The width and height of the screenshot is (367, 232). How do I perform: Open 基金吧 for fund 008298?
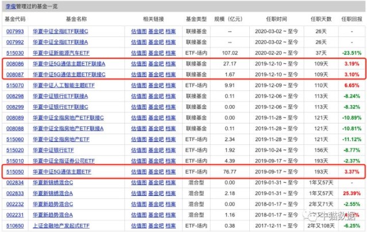coord(156,96)
